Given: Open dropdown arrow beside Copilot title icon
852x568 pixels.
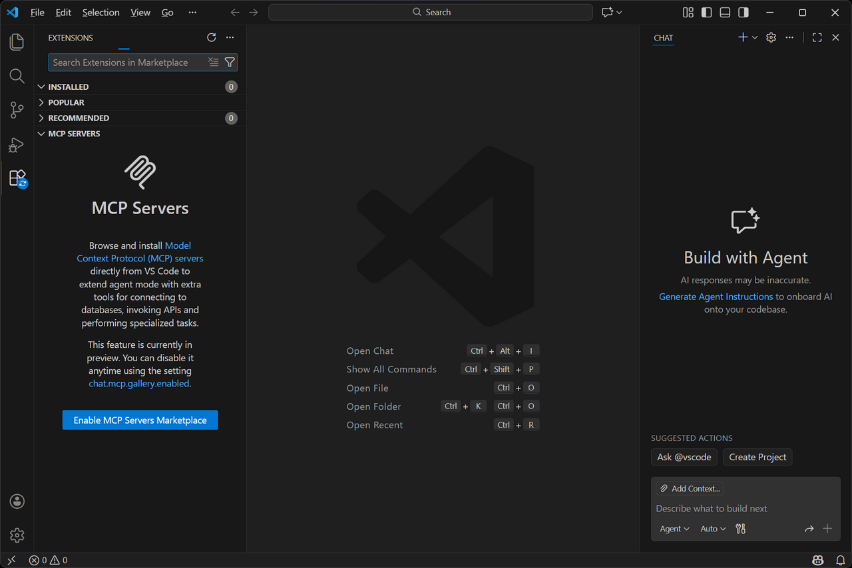Looking at the screenshot, I should coord(619,12).
